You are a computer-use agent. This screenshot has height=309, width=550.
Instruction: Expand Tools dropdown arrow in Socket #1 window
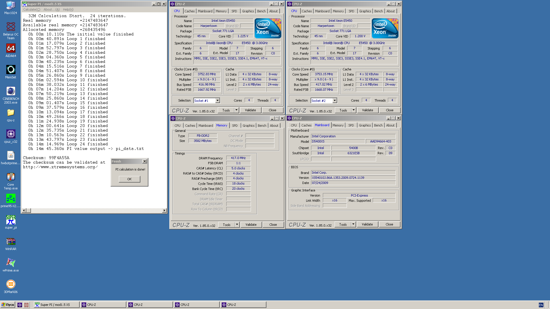(x=237, y=110)
